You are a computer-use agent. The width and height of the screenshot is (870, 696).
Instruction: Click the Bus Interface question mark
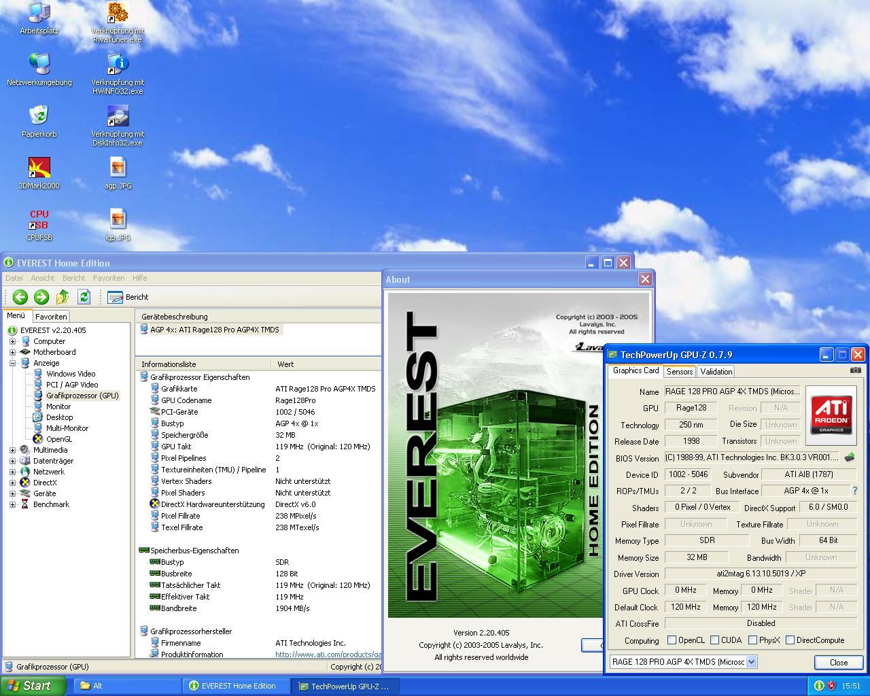tap(855, 491)
